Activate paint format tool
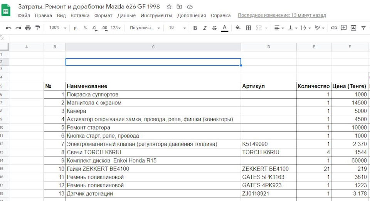Screen dimensions: 370x201 (x=37, y=28)
